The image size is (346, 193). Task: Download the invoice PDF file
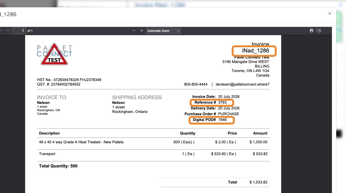tap(319, 31)
